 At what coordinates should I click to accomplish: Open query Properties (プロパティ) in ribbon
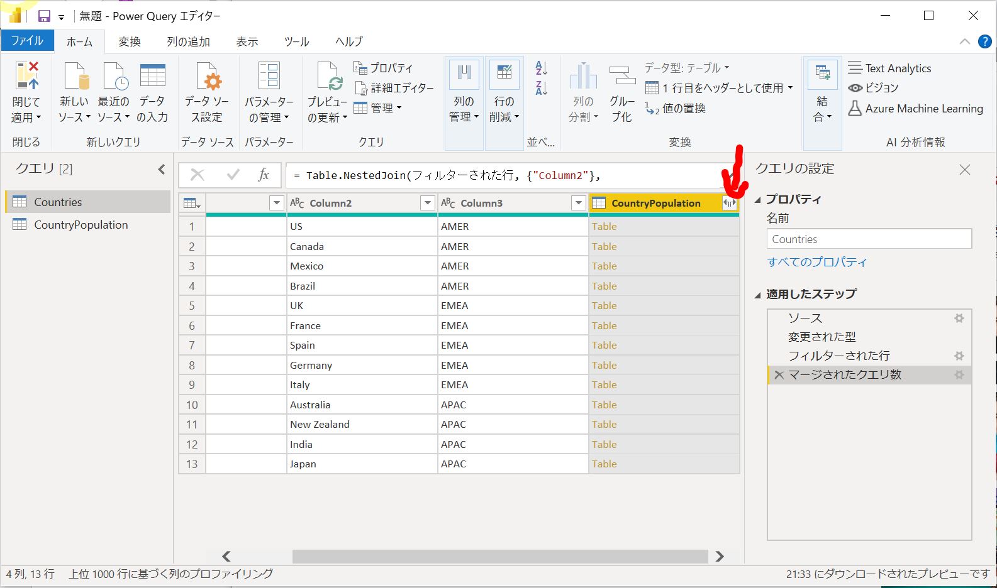pos(383,68)
